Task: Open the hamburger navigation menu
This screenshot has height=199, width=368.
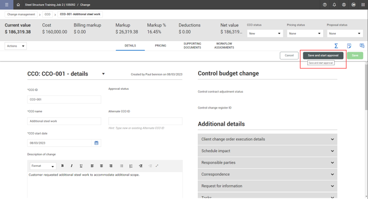Action: click(6, 5)
